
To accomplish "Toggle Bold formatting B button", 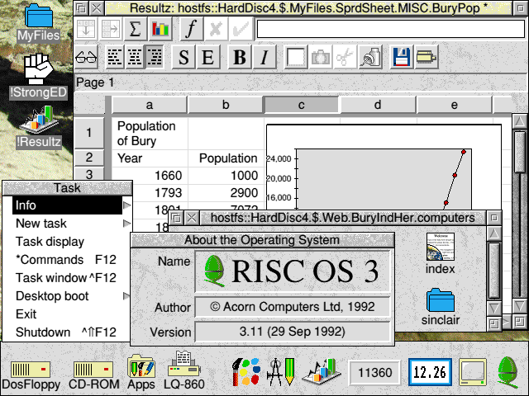I will point(240,57).
